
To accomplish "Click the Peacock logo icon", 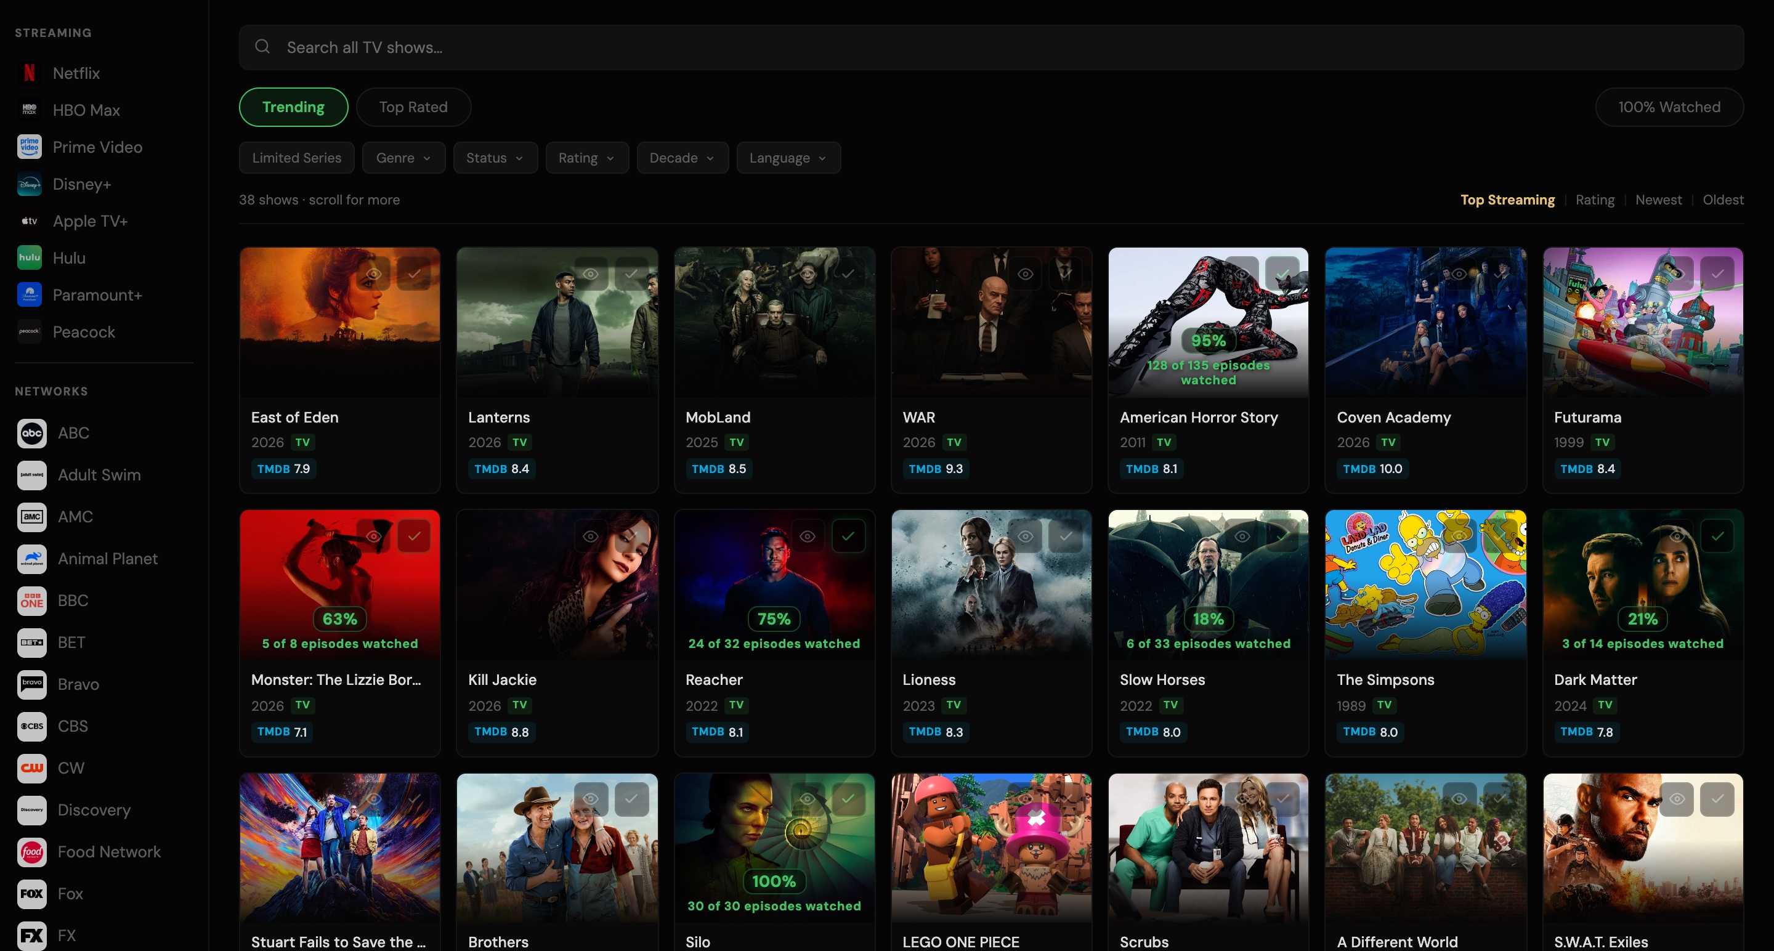I will (x=30, y=332).
